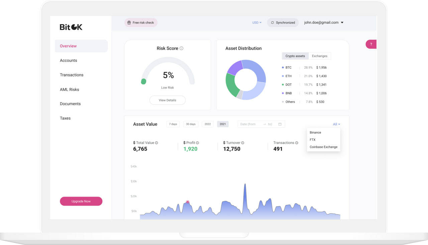Select the 2022 range filter
The height and width of the screenshot is (245, 428).
pyautogui.click(x=208, y=124)
